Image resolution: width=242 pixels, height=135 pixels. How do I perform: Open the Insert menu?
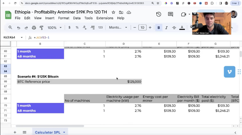pos(50,18)
